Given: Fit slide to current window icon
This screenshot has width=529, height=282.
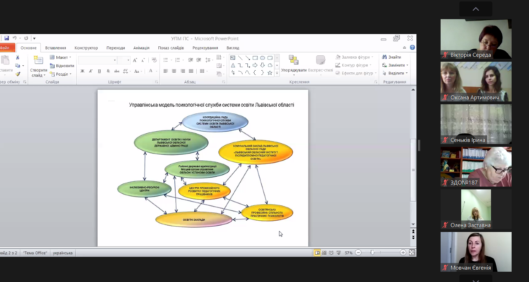Looking at the screenshot, I should tap(412, 253).
